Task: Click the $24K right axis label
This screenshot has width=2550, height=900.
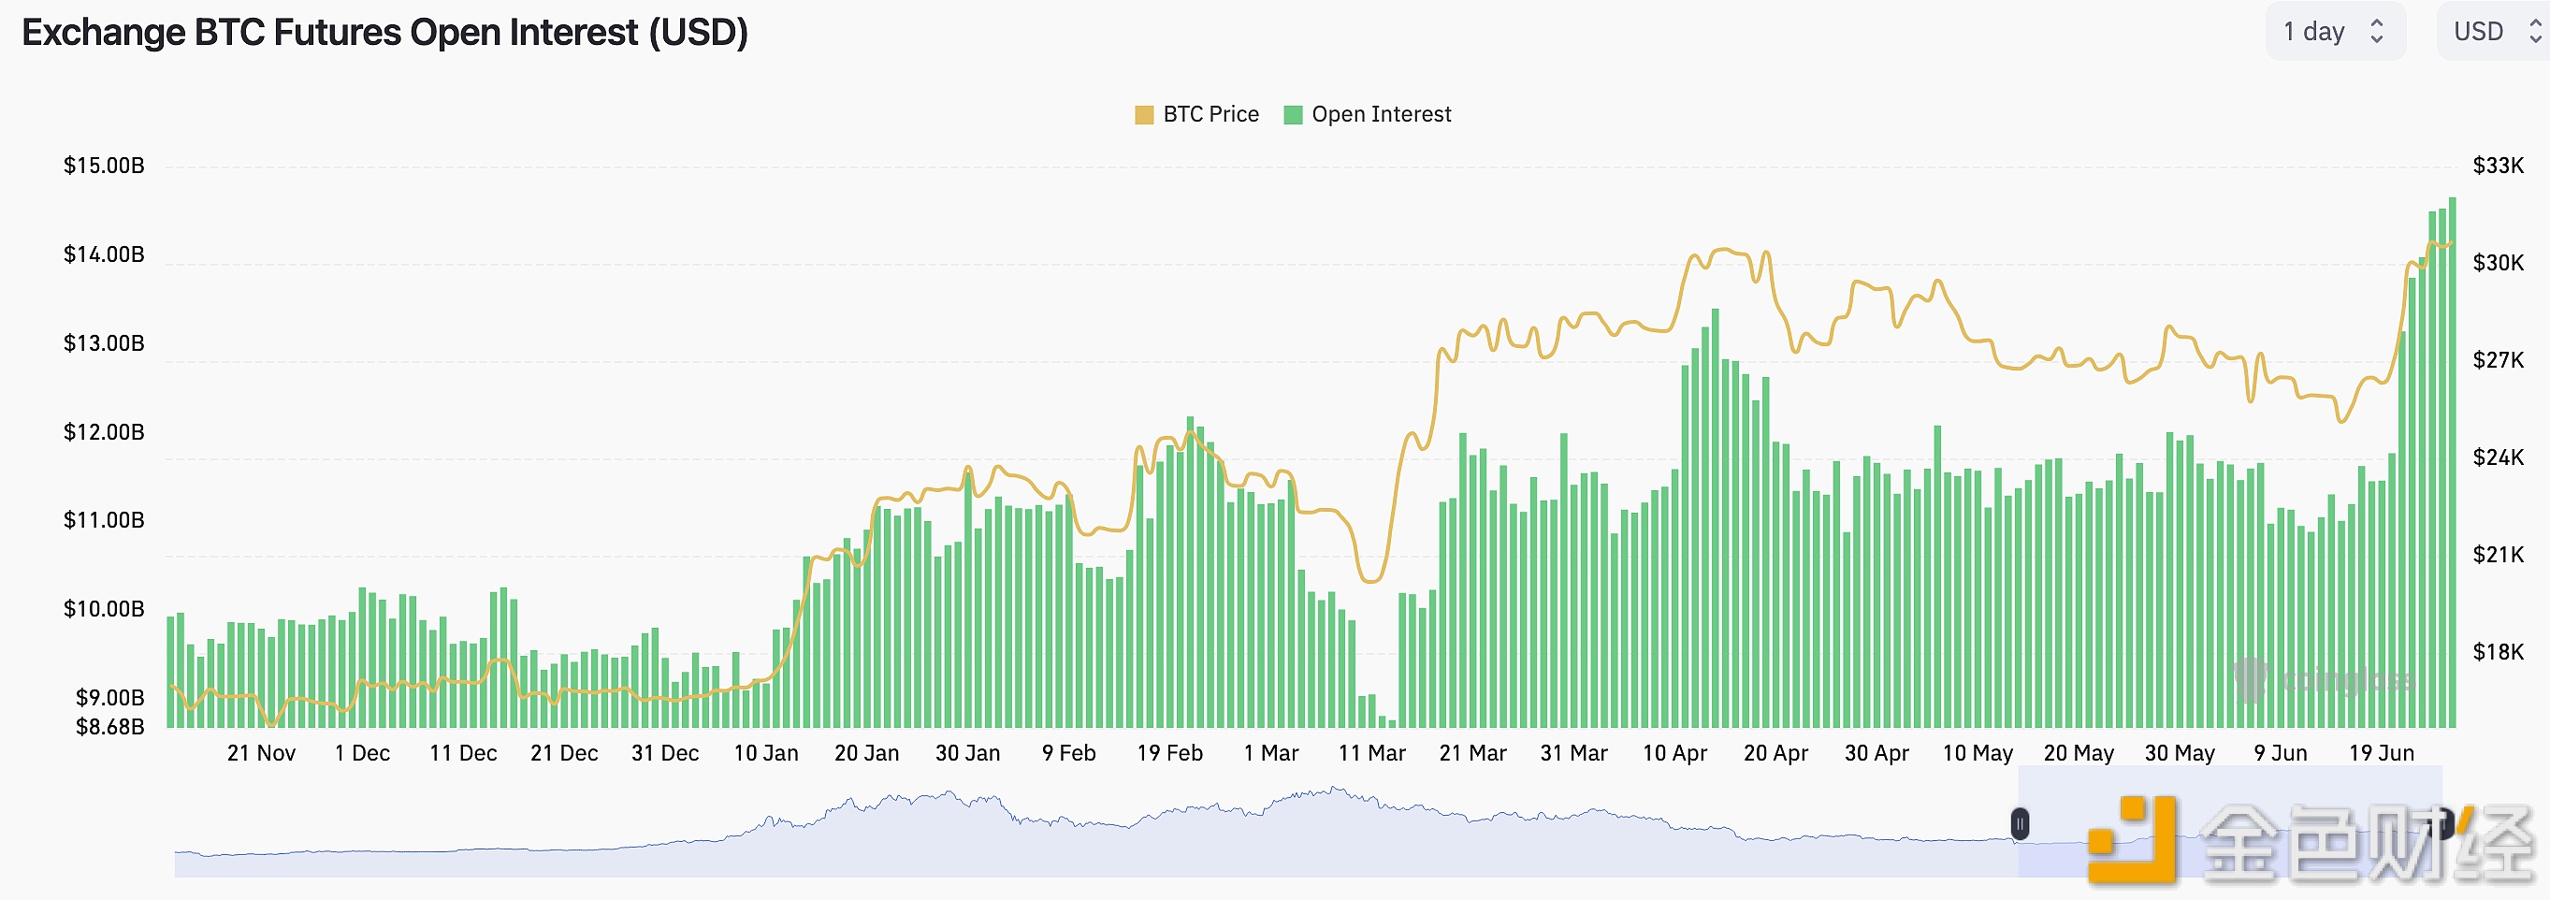Action: tap(2499, 457)
